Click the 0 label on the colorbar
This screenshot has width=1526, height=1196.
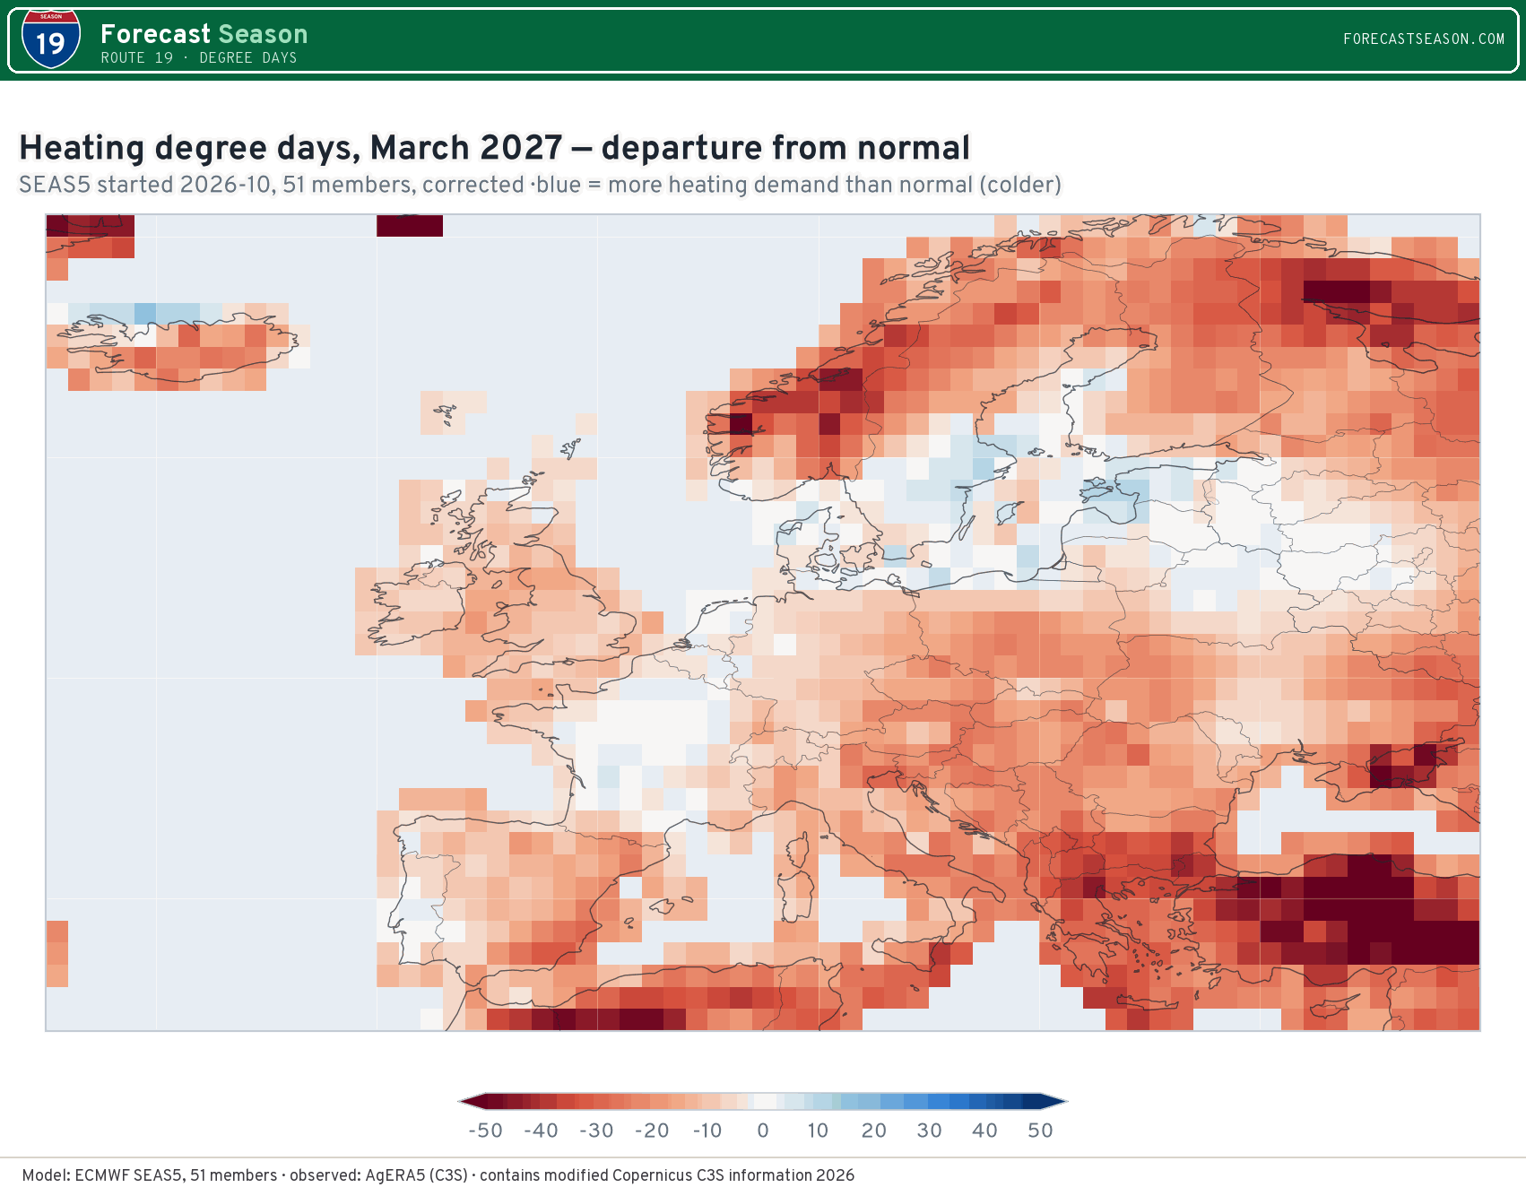pos(763,1131)
